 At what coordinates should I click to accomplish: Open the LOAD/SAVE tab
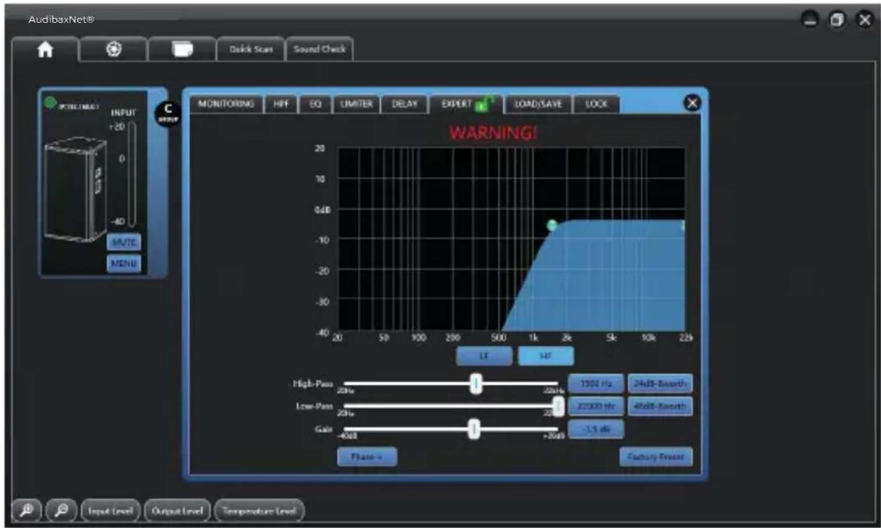pos(538,104)
